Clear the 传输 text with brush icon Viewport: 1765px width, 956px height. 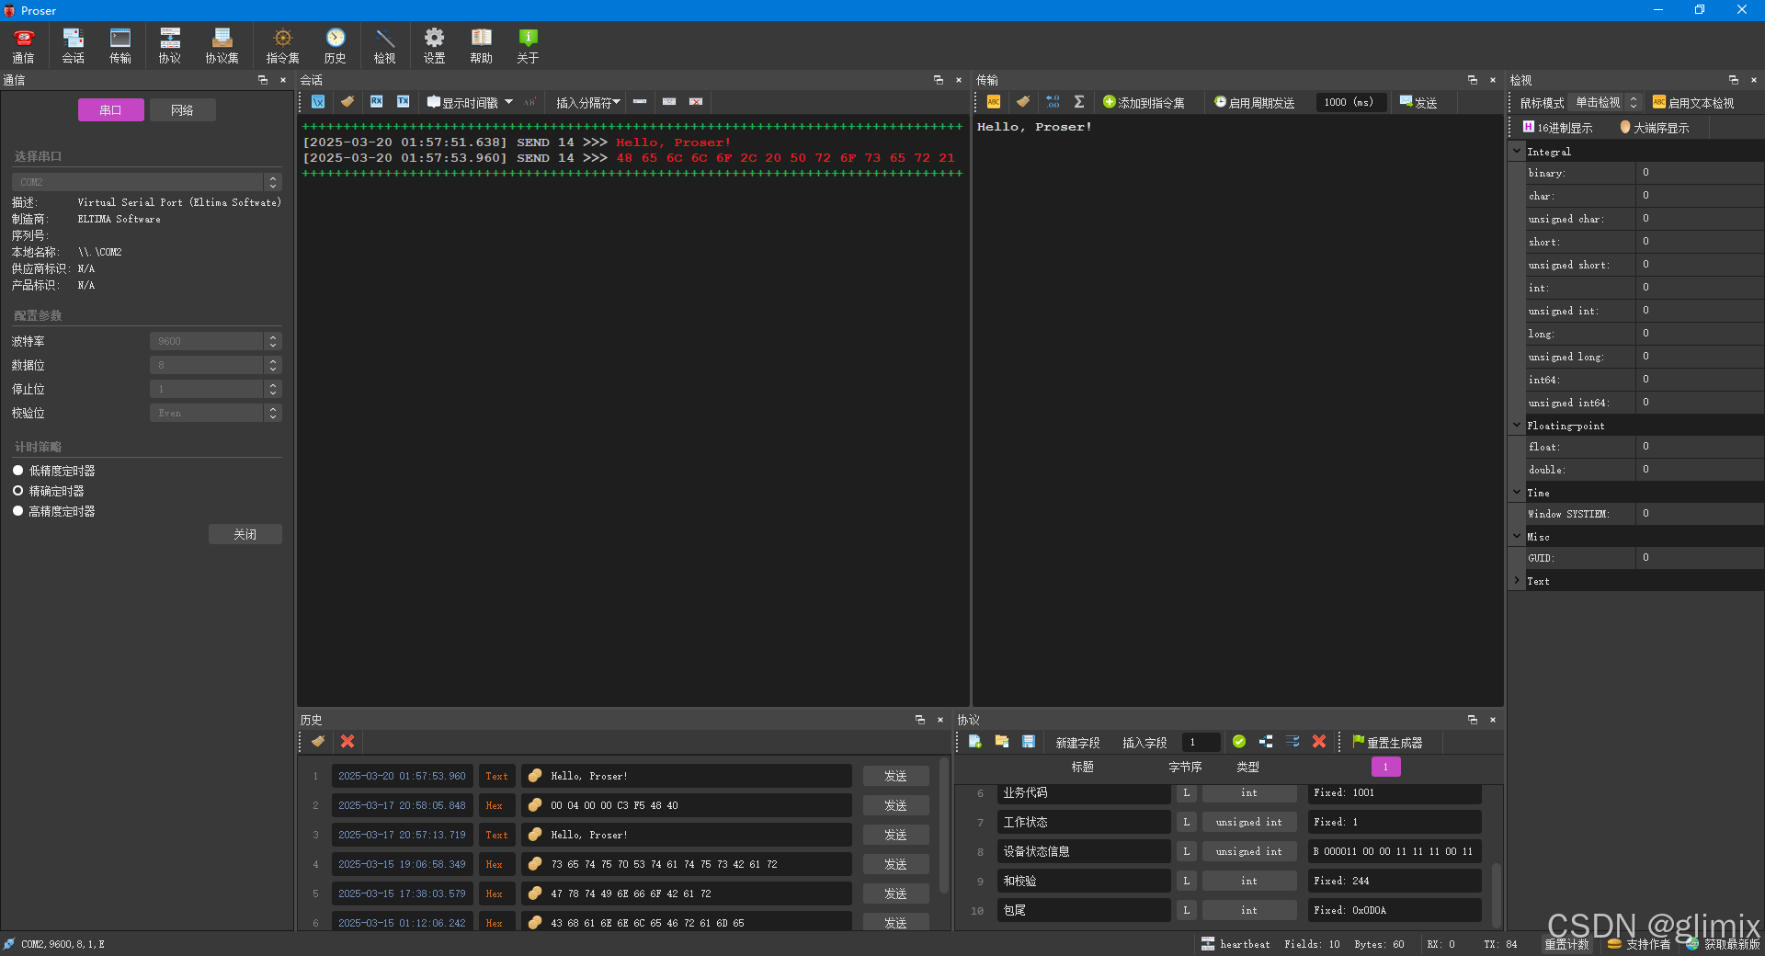tap(1023, 102)
